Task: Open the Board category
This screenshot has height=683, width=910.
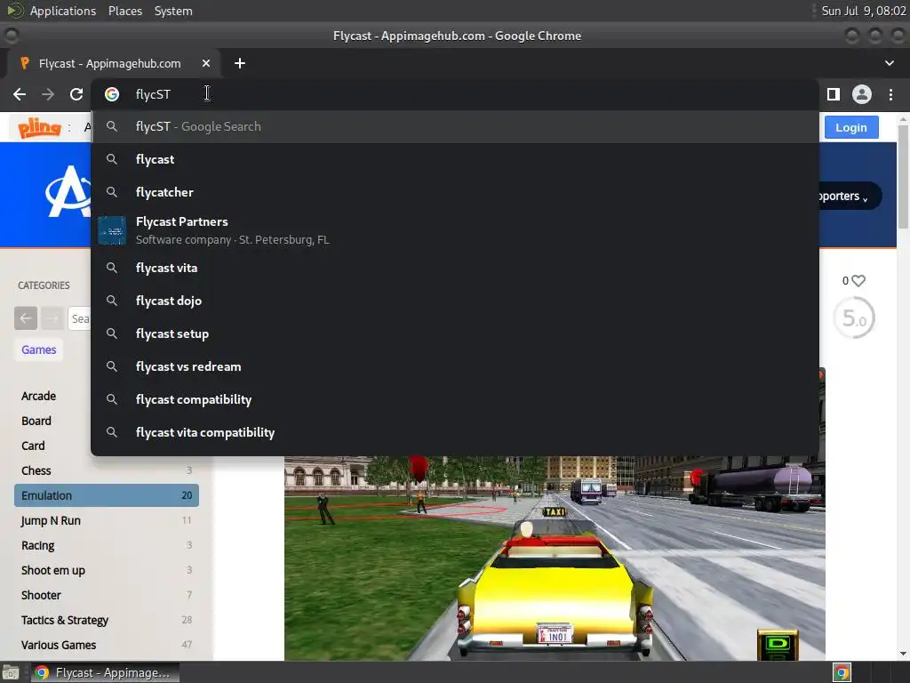Action: 36,421
